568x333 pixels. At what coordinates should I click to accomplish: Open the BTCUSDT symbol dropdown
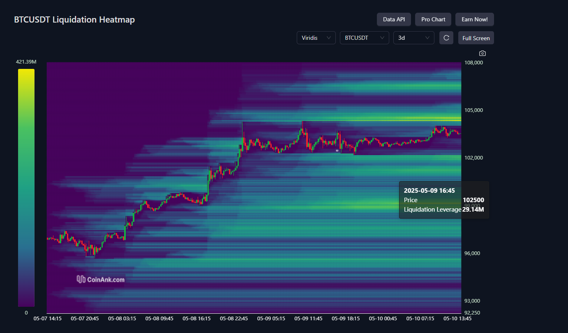click(364, 38)
